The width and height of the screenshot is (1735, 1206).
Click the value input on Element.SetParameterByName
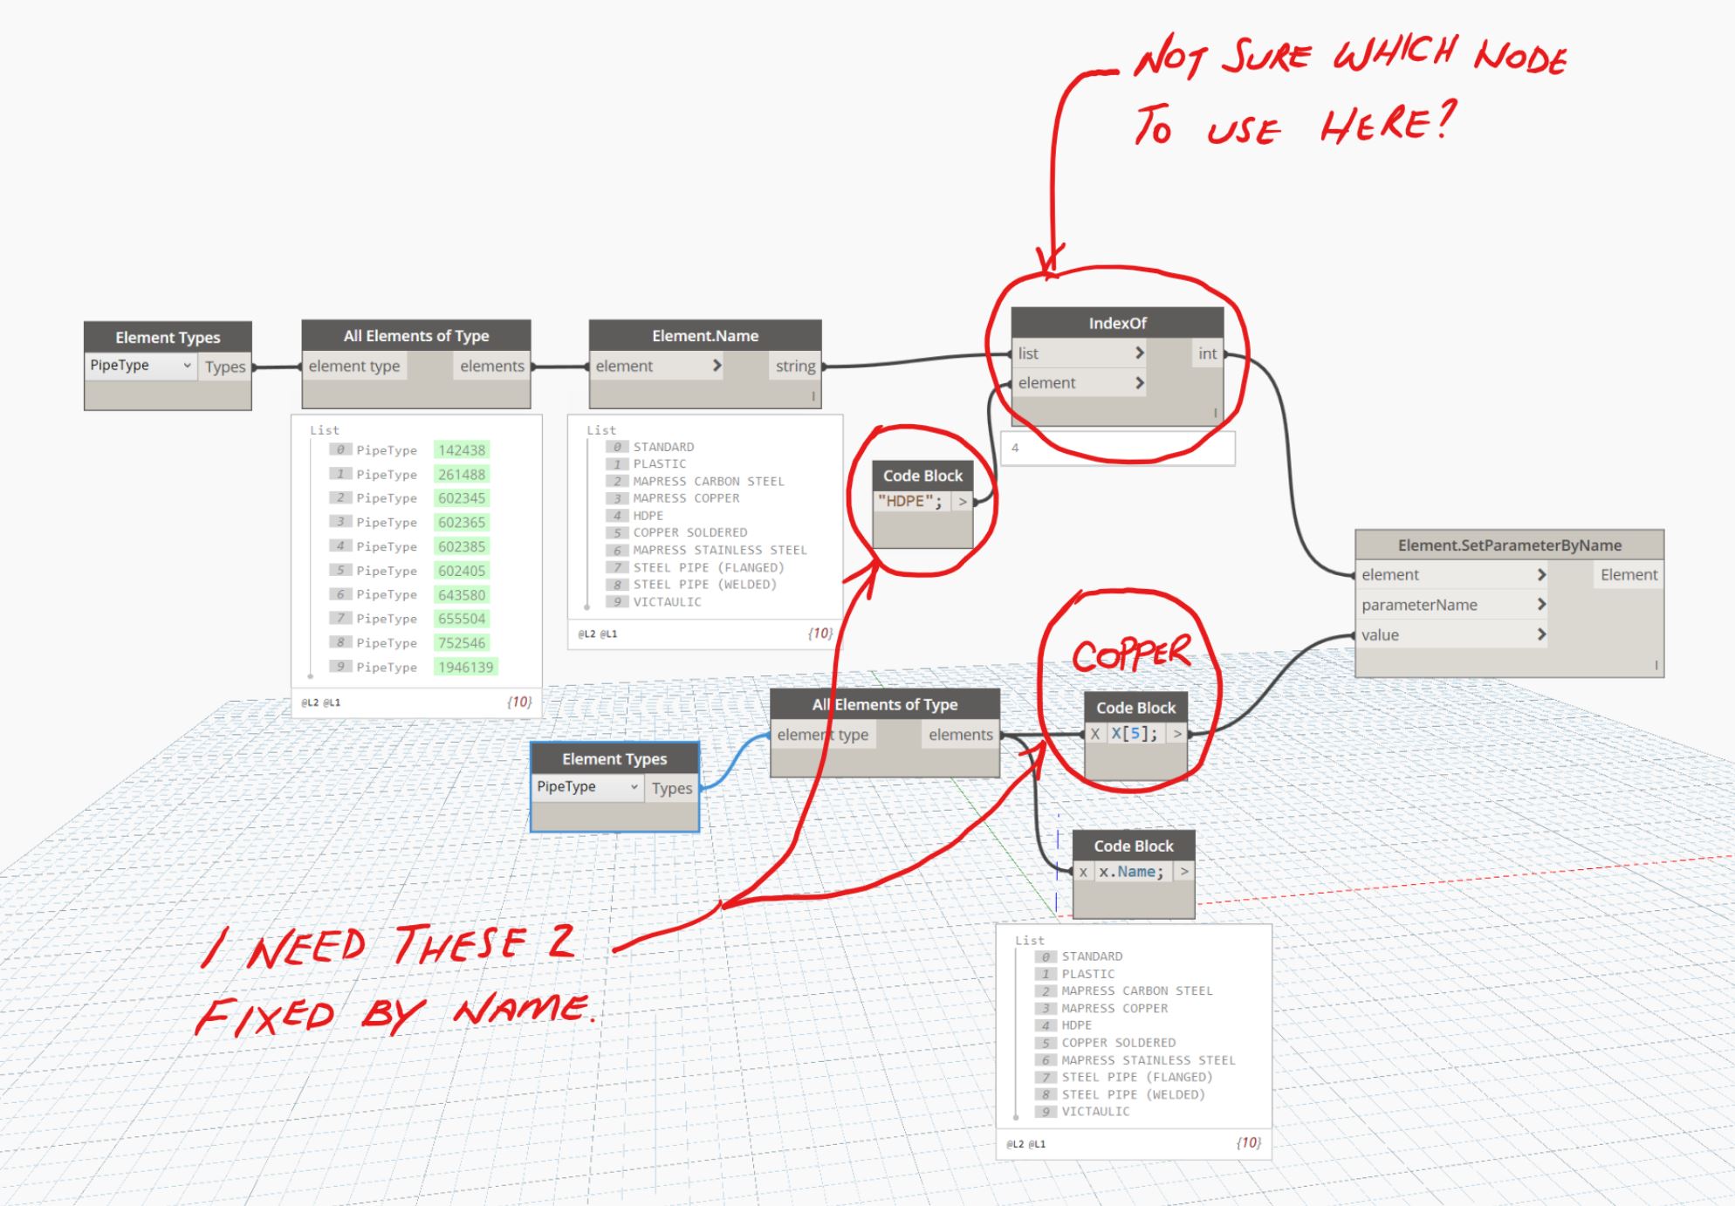pos(1380,634)
